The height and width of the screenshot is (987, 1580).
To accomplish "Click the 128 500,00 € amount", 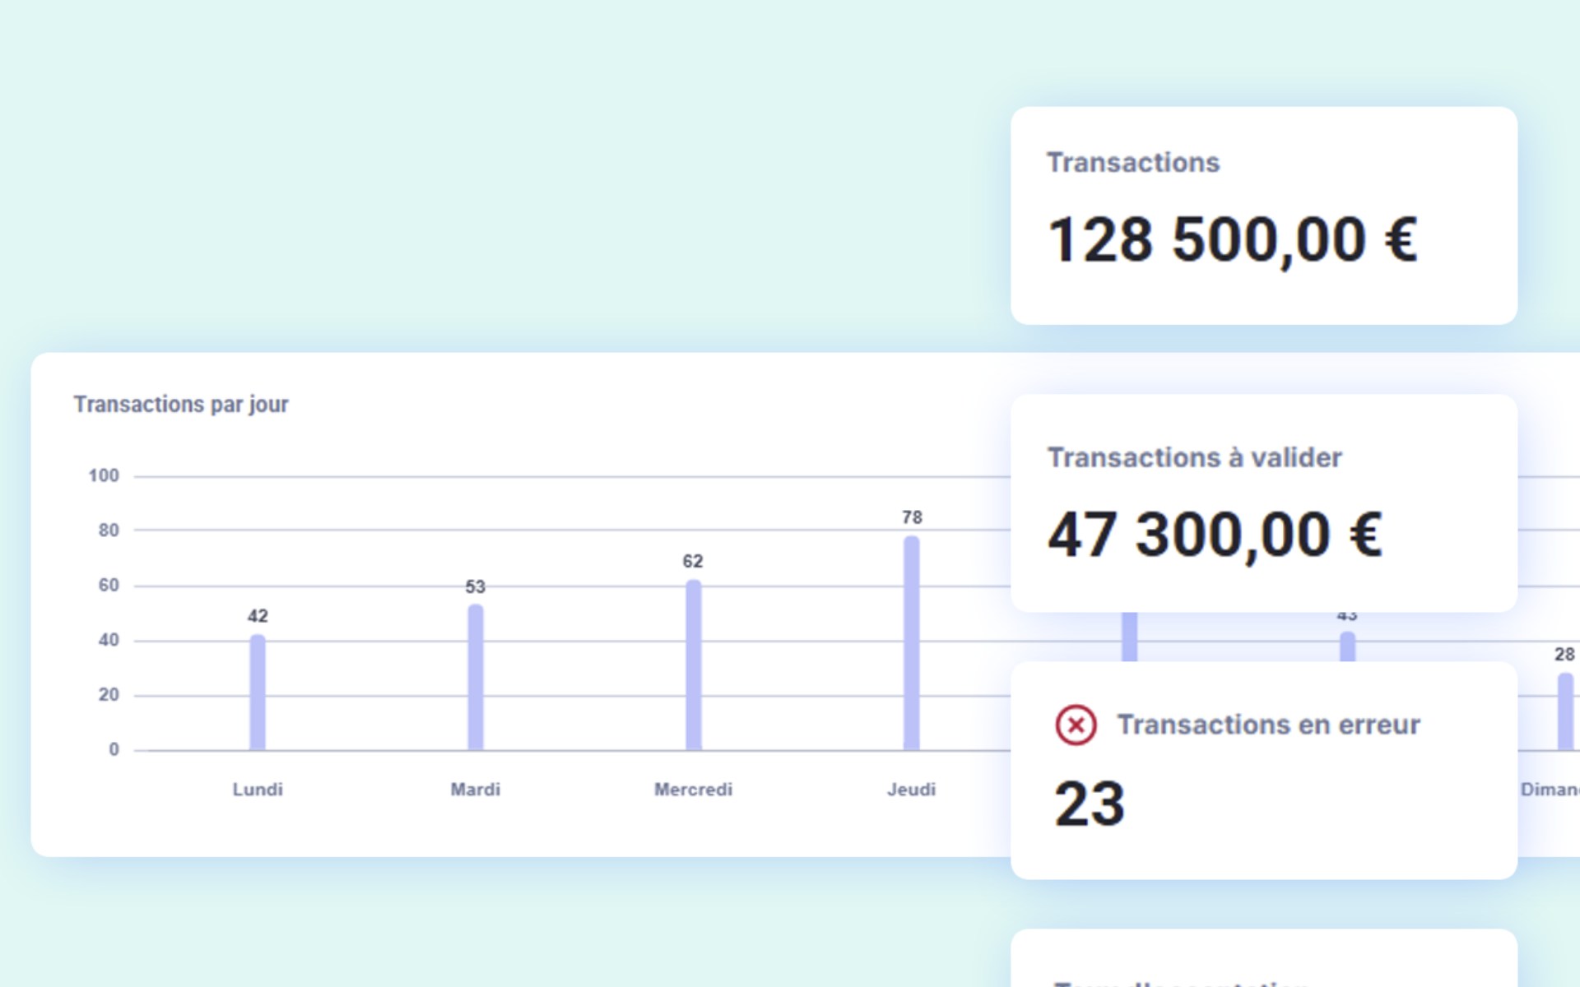I will [x=1232, y=240].
